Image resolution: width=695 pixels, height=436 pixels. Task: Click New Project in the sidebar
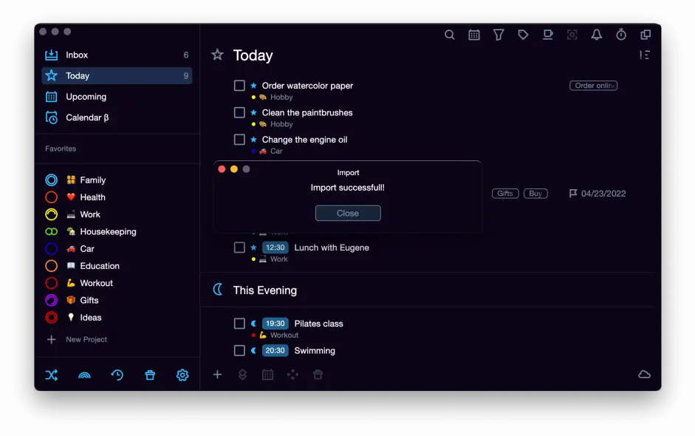(86, 340)
